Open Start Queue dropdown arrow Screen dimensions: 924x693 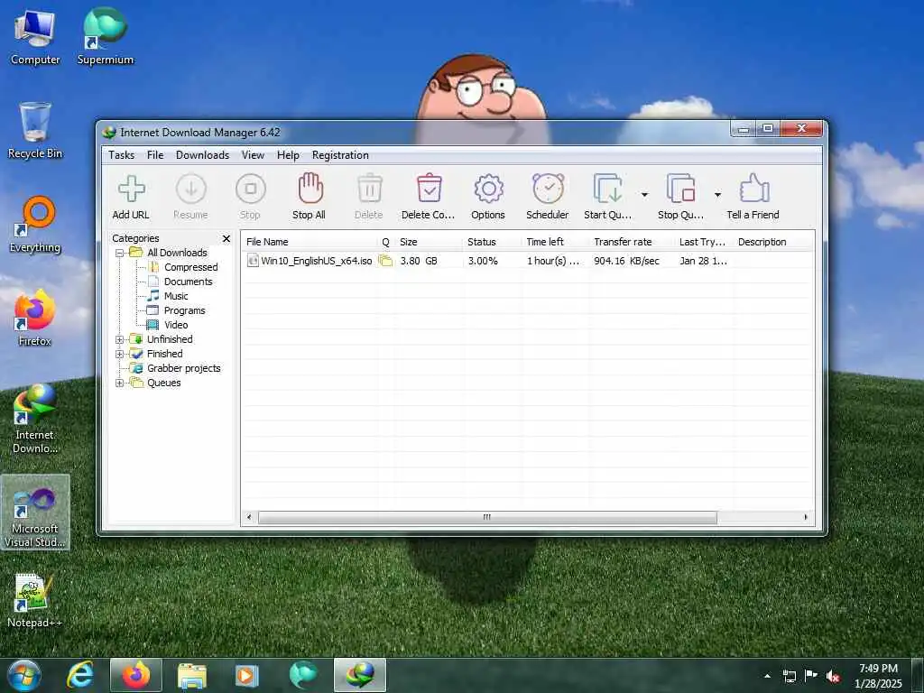pos(644,195)
